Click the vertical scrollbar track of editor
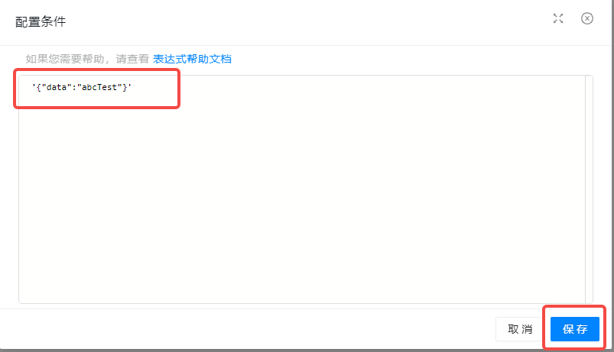The image size is (614, 352). (x=589, y=189)
